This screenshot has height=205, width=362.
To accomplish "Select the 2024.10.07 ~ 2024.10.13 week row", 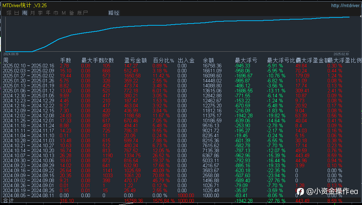I will tap(28, 155).
